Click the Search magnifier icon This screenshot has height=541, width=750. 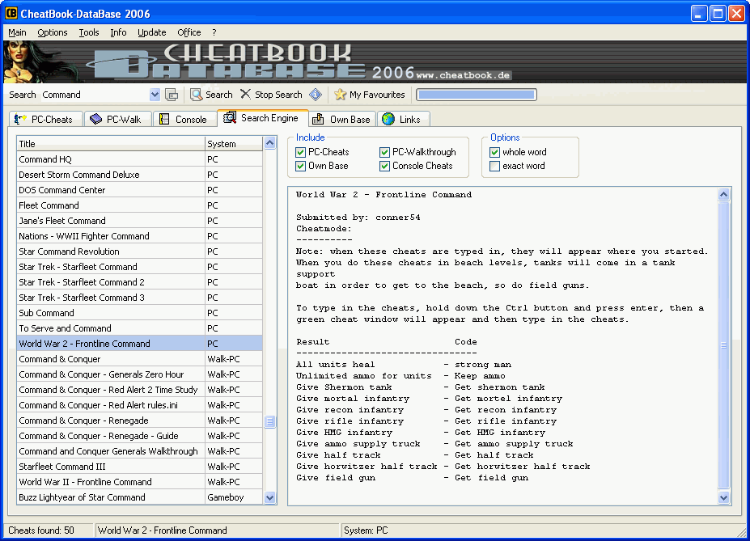coord(197,95)
